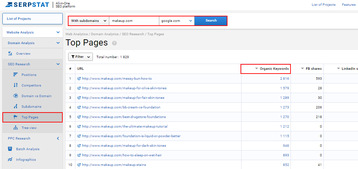Open Features in top navigation
This screenshot has width=358, height=169.
[x=349, y=5]
